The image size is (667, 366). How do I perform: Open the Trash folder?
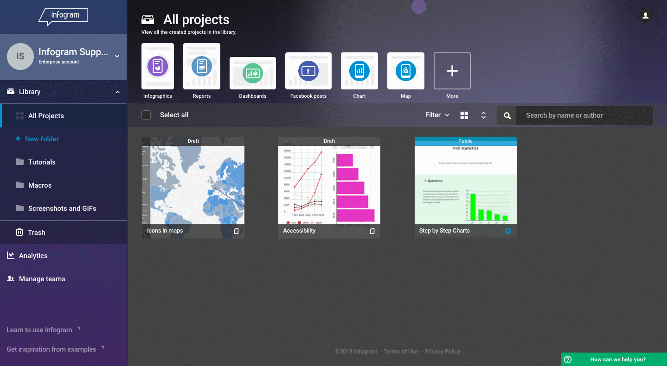point(35,232)
